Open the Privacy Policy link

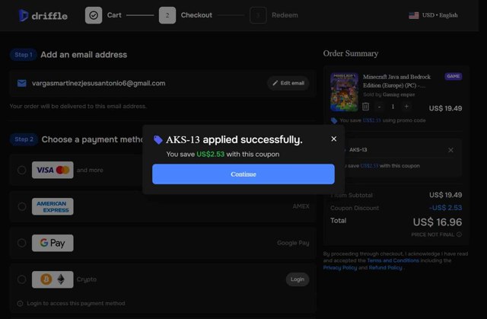click(x=340, y=268)
